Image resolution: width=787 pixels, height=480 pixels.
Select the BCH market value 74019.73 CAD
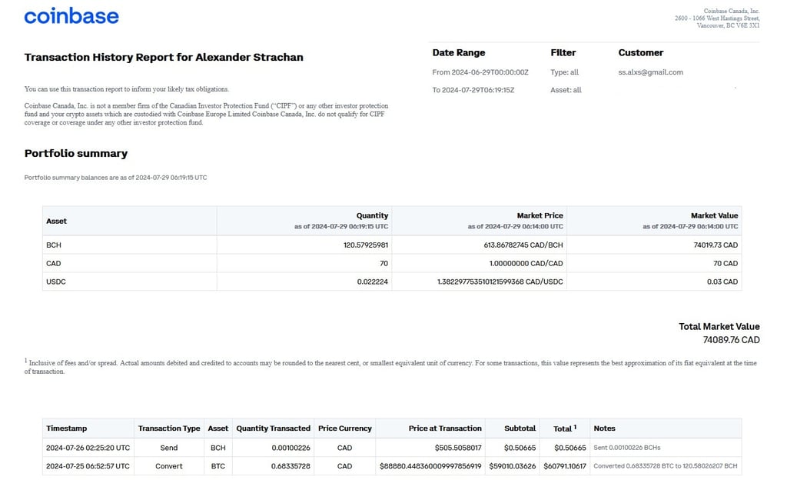point(716,245)
